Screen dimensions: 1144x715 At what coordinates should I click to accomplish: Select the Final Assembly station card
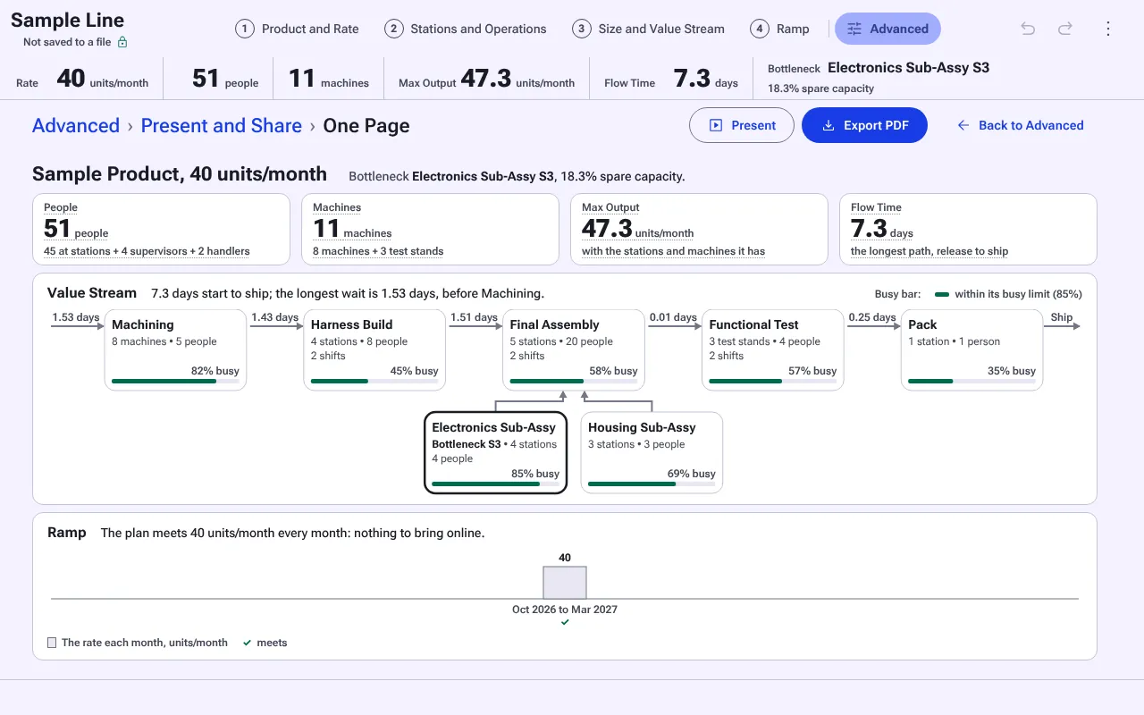click(574, 350)
